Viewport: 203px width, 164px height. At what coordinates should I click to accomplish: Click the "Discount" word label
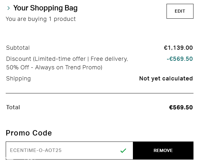tap(18, 59)
